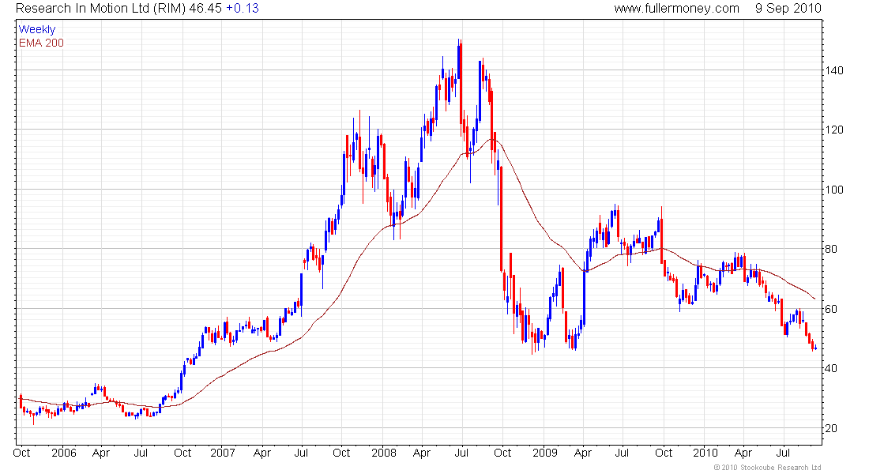This screenshot has height=474, width=869.
Task: Select the 2010 year marker on time axis
Action: [705, 453]
